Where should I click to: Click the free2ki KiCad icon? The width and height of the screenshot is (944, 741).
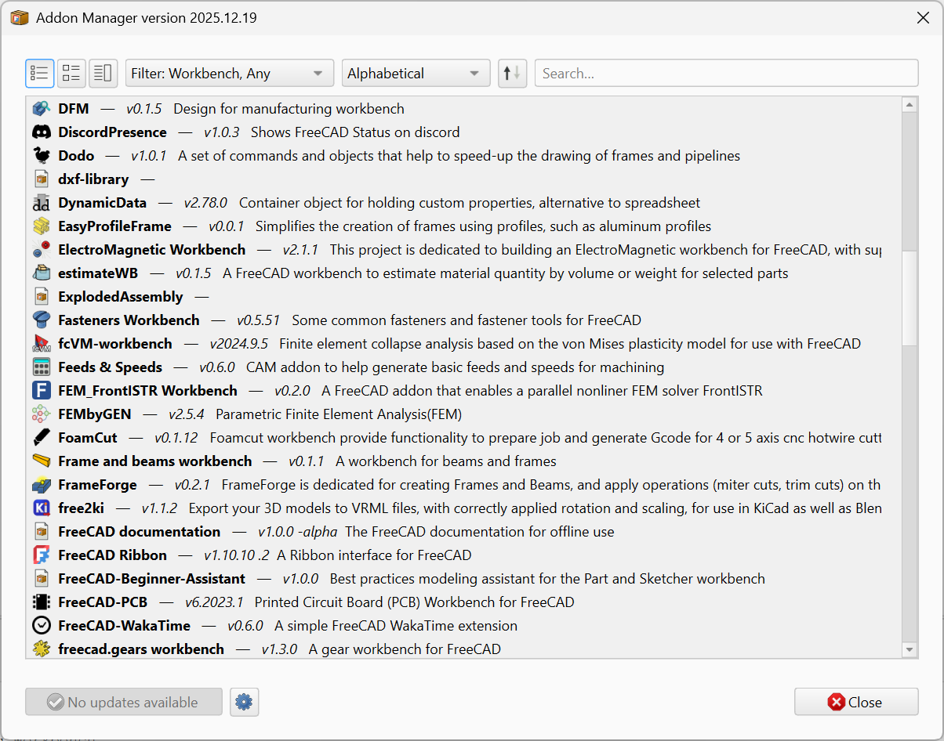[x=42, y=508]
